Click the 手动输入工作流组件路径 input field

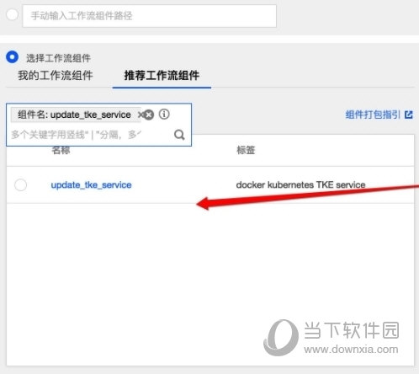click(x=149, y=16)
